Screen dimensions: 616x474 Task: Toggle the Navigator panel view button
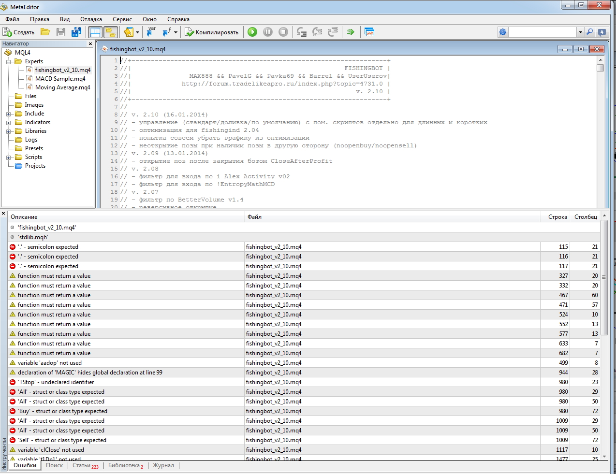[111, 32]
